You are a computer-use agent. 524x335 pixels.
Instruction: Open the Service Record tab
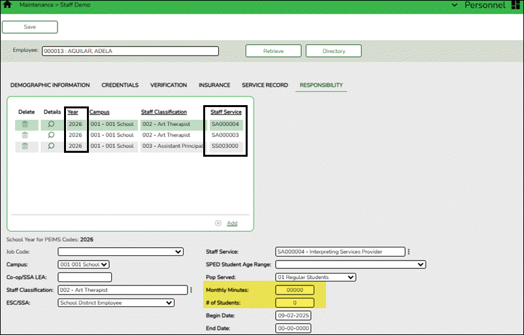(266, 85)
